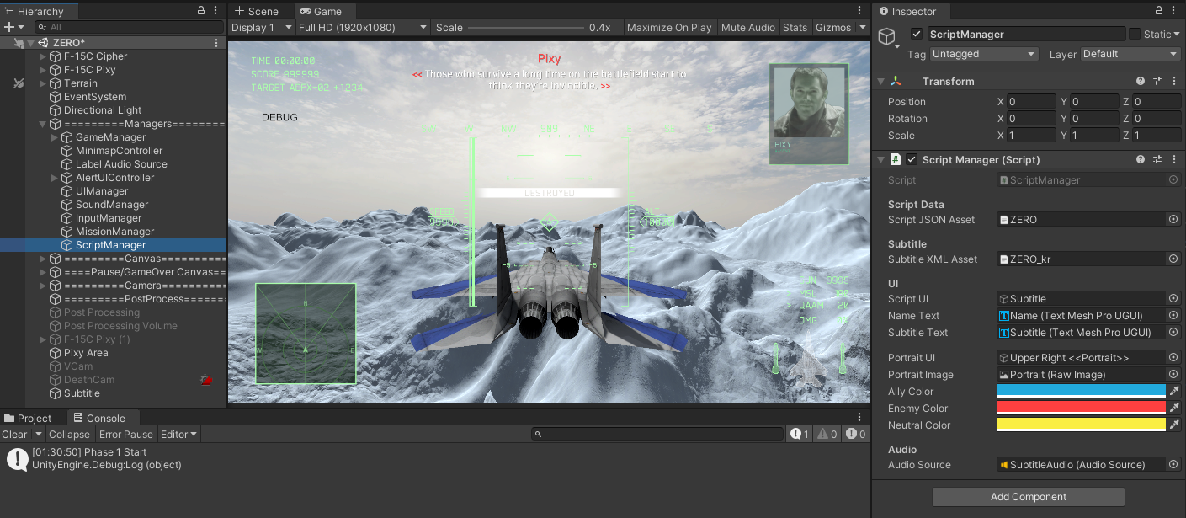1186x518 pixels.
Task: Toggle pickability icon next to Terrain
Action: [19, 83]
